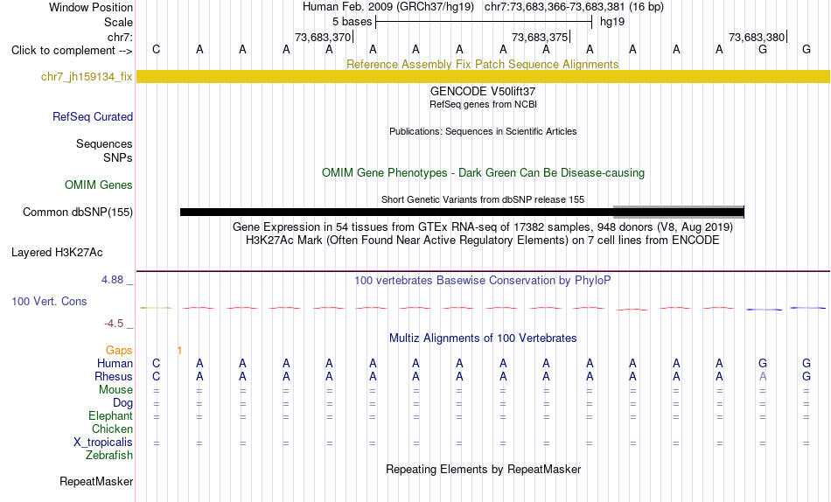Click the '5 bases' scale bar text
Screen dimensions: 831x502
click(352, 22)
